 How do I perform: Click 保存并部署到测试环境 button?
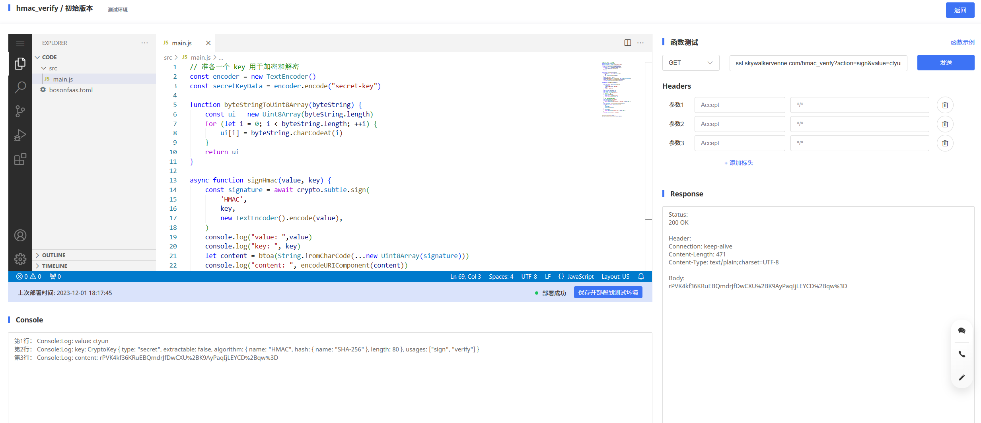click(608, 293)
